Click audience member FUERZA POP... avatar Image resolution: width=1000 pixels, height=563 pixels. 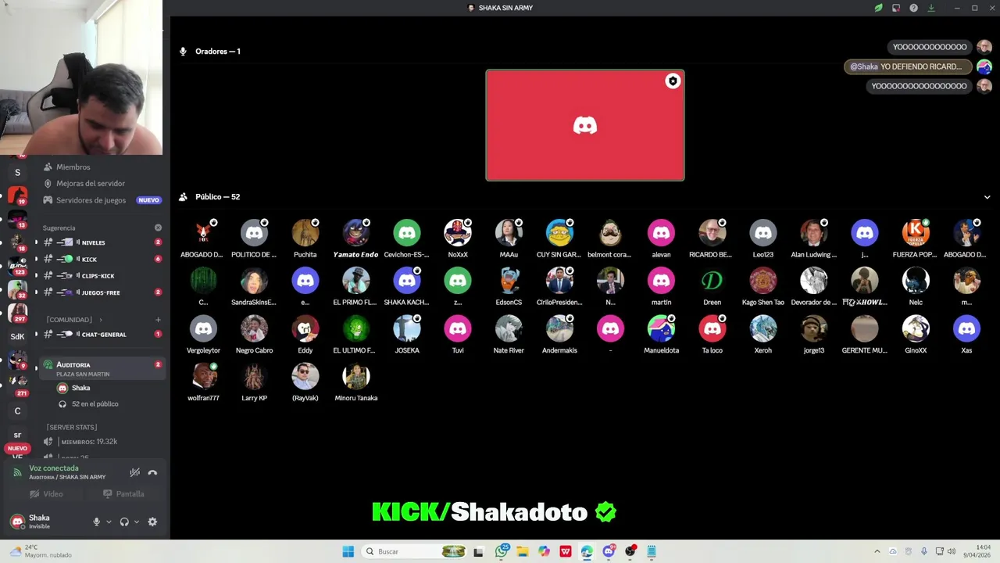916,232
